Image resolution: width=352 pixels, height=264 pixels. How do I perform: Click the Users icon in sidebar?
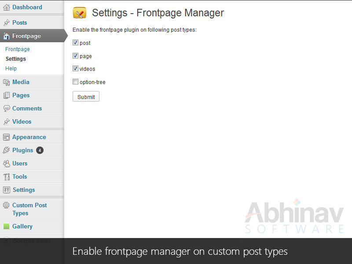point(7,164)
